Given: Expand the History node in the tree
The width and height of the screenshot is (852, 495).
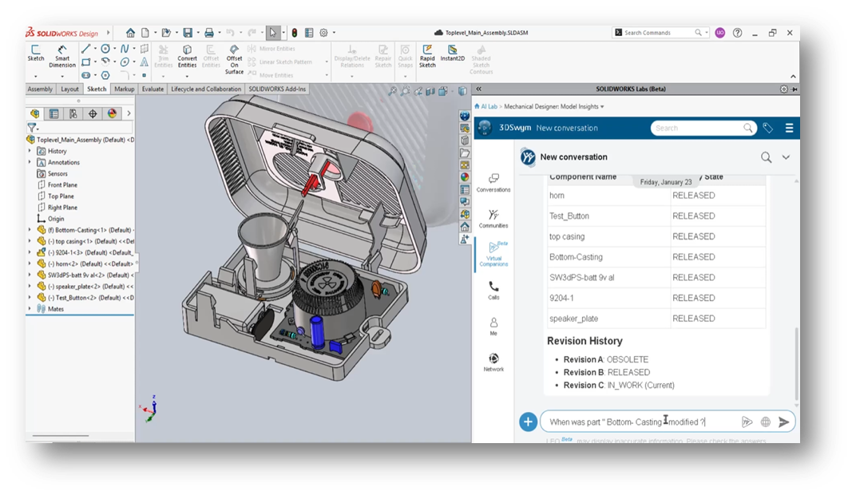Looking at the screenshot, I should coord(30,151).
